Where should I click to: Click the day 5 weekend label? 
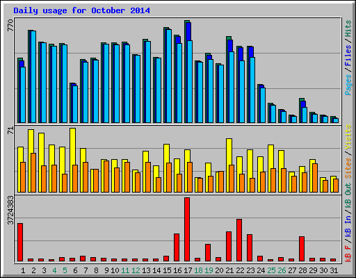tap(65, 270)
